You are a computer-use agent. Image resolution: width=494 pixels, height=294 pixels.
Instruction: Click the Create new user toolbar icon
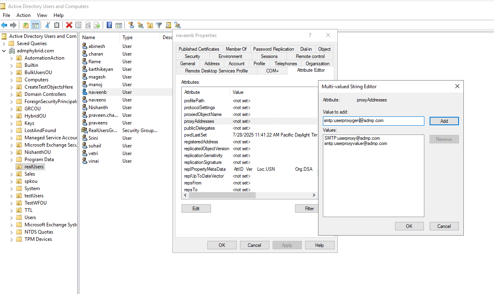[x=131, y=25]
